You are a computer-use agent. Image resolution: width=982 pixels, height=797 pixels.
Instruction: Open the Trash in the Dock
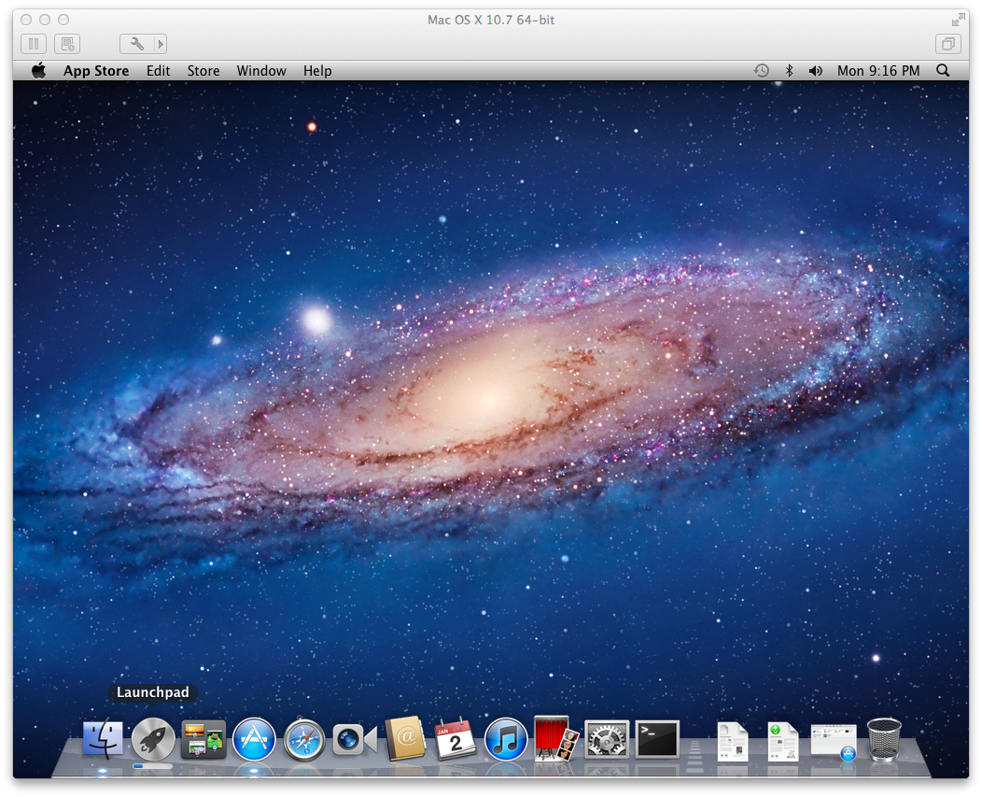pyautogui.click(x=884, y=739)
